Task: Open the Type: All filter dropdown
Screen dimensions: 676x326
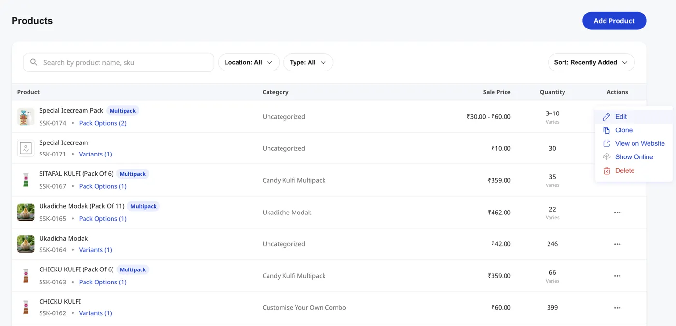Action: (x=308, y=62)
